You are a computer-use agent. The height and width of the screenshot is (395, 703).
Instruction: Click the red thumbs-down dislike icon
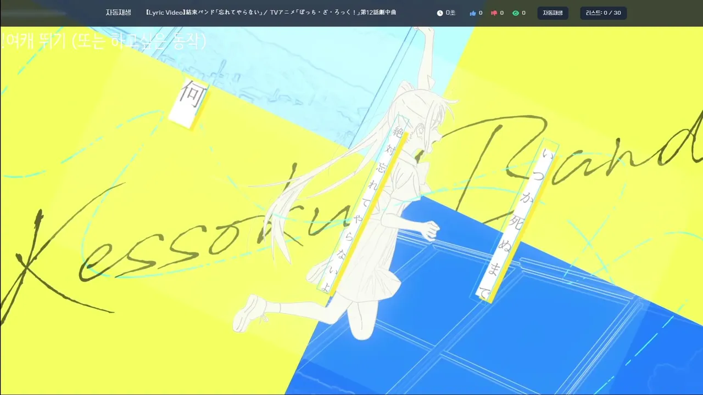[494, 13]
